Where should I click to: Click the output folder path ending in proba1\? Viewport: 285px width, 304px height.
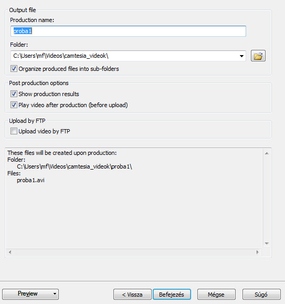point(75,166)
